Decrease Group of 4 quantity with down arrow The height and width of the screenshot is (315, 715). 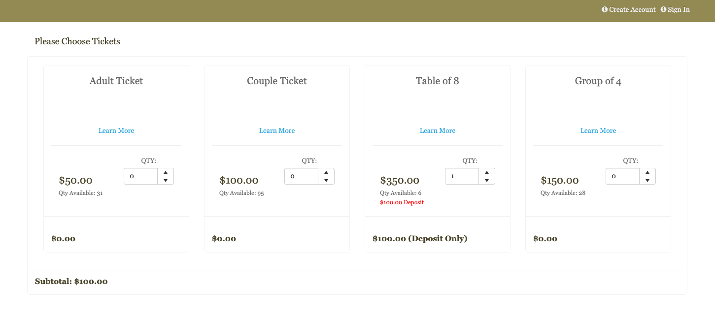click(x=647, y=181)
